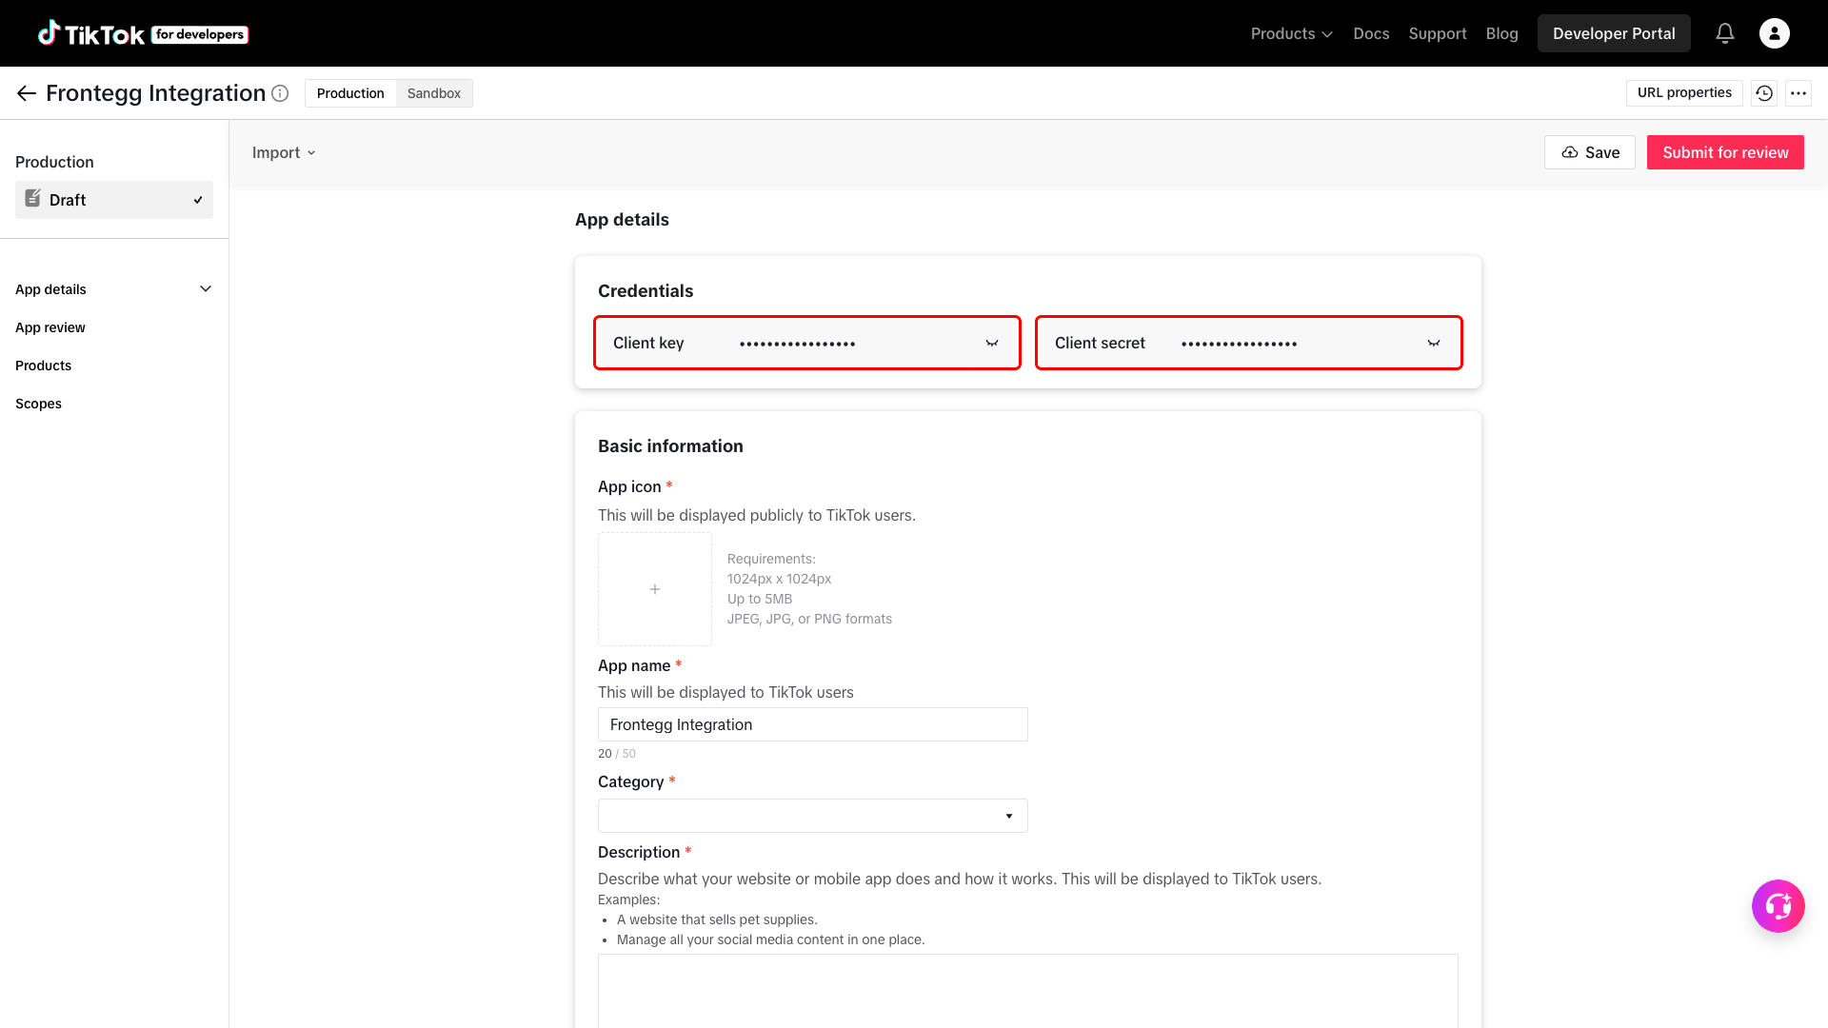Screen dimensions: 1828x1028
Task: Click the App details page heading
Action: click(622, 220)
